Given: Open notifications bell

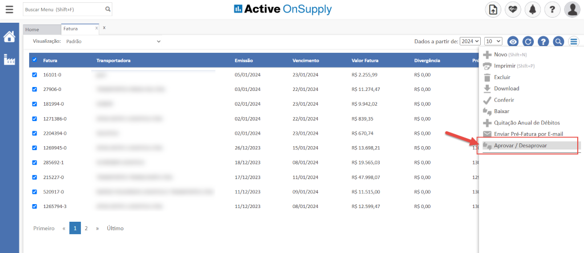Looking at the screenshot, I should click(533, 10).
